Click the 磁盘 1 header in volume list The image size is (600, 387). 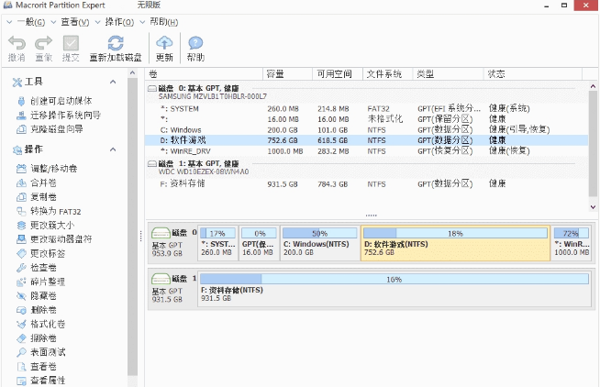[367, 167]
